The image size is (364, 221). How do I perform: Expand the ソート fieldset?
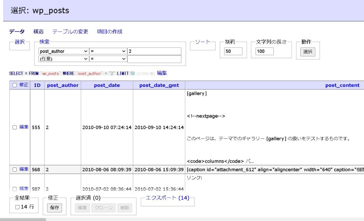tap(203, 42)
